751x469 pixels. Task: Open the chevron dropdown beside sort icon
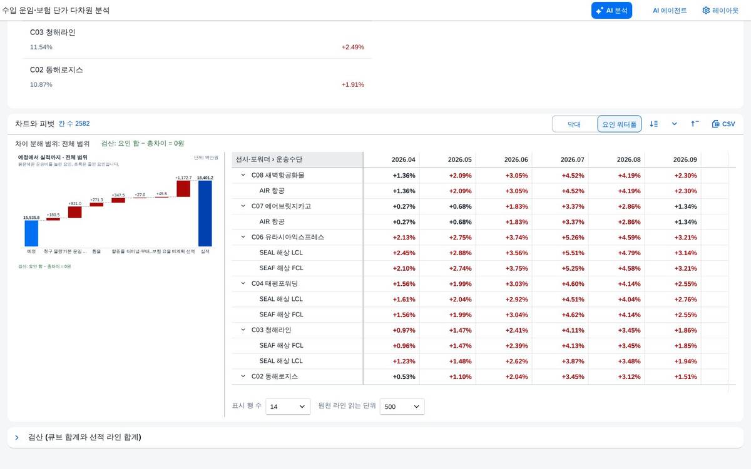(674, 124)
